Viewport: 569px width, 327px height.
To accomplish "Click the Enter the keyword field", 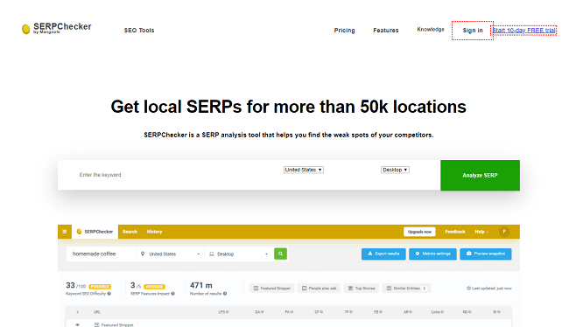I will coord(171,175).
